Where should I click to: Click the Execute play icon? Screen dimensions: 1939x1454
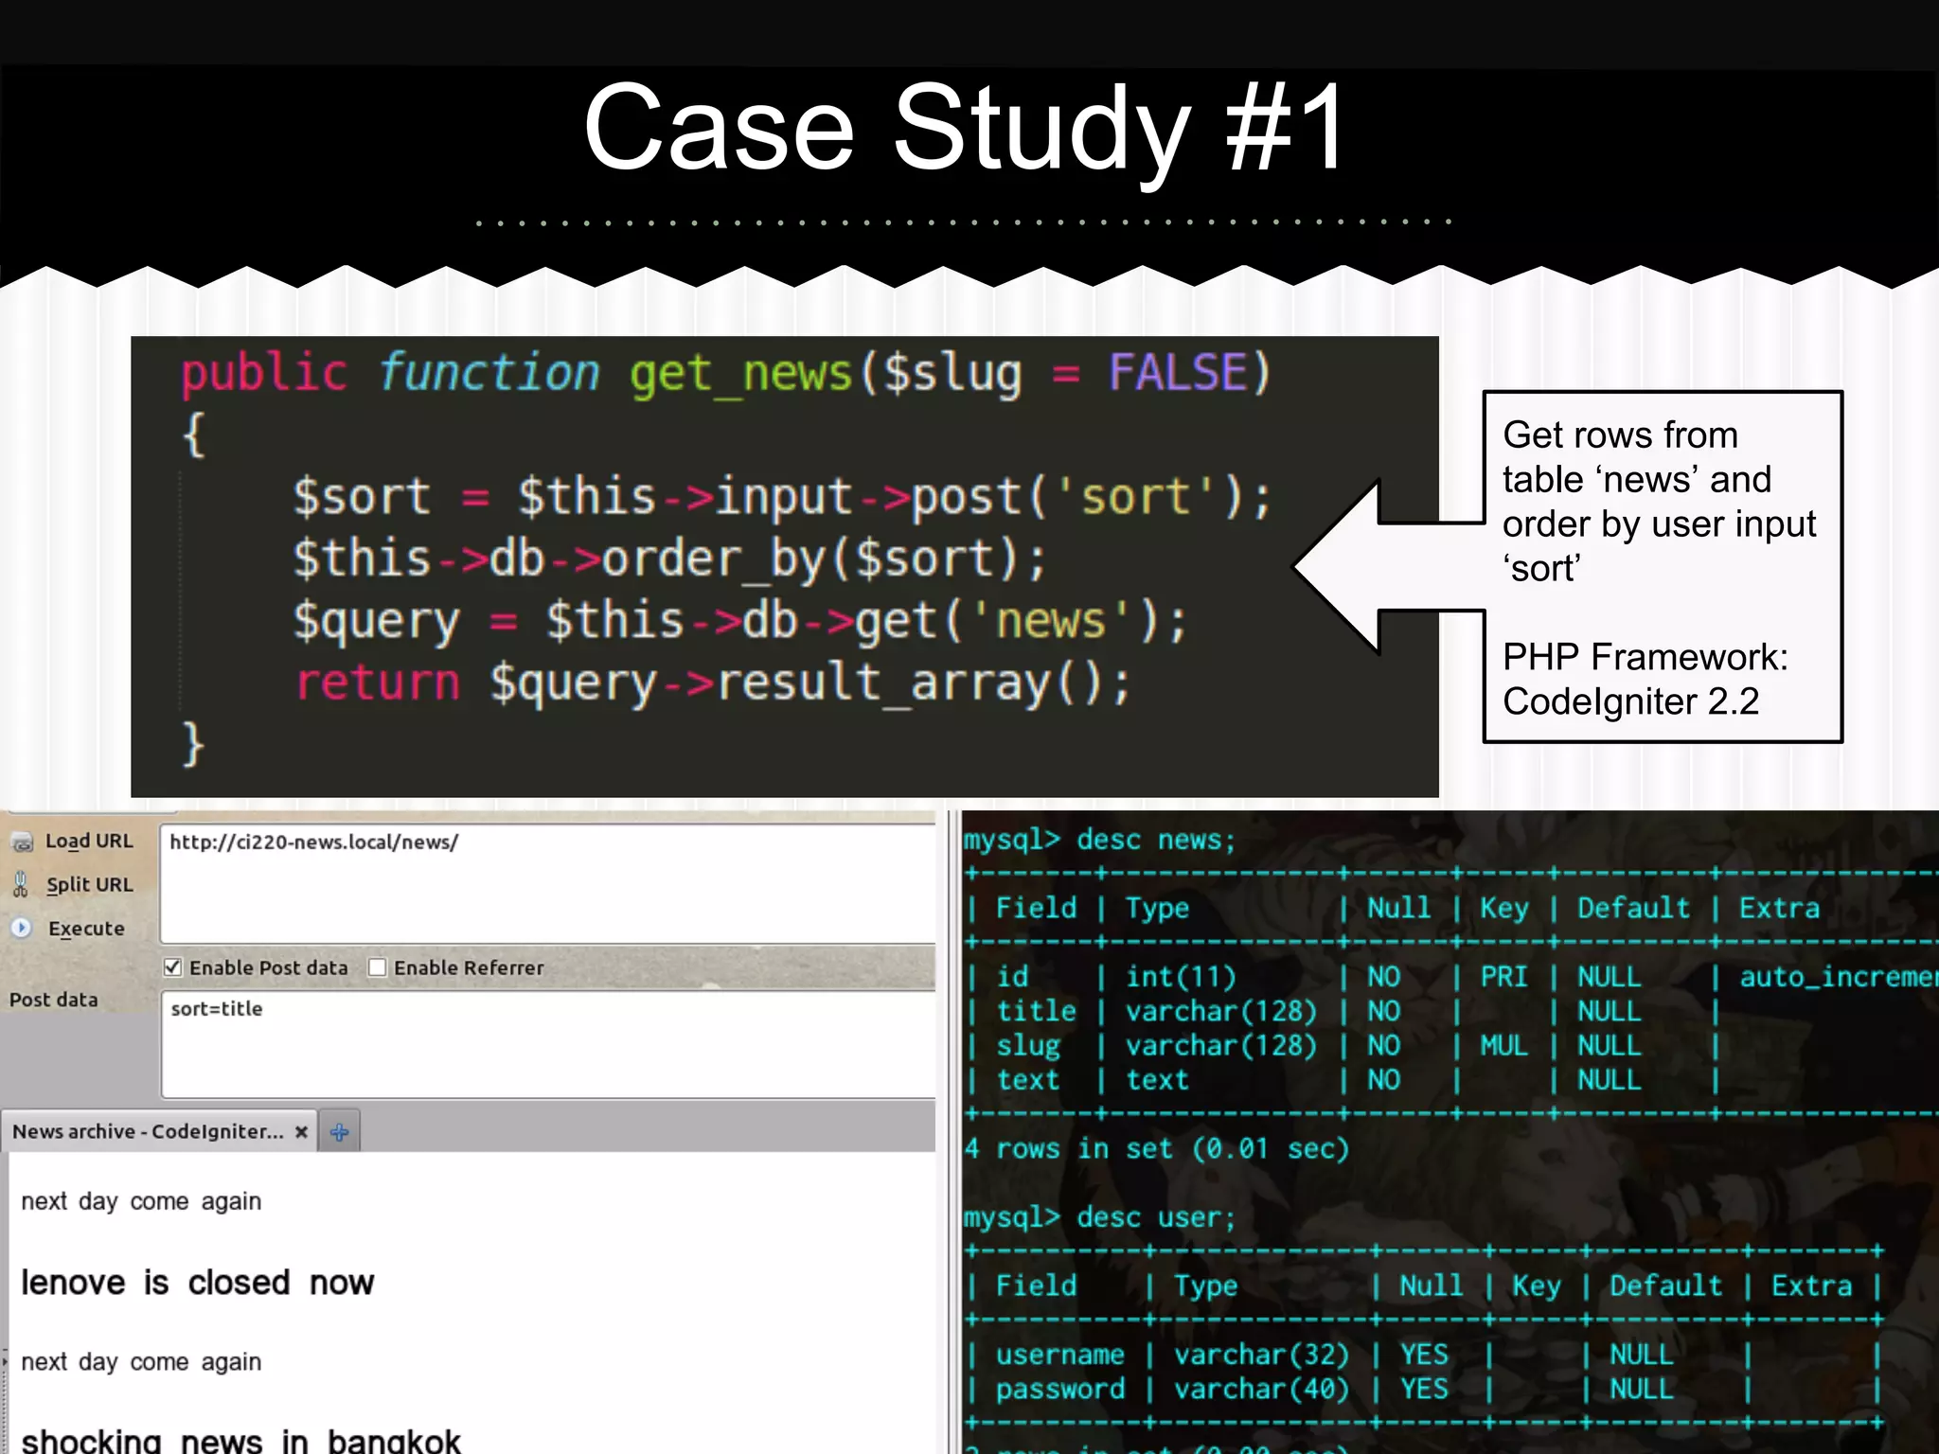coord(22,928)
